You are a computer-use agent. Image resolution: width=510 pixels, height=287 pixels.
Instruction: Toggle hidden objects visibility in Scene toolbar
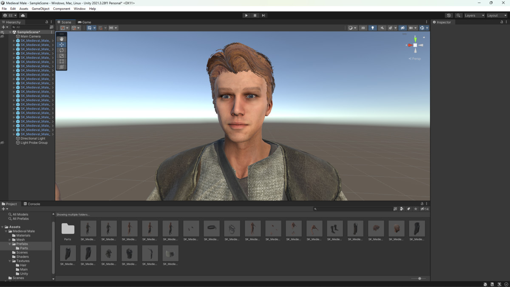coord(402,28)
